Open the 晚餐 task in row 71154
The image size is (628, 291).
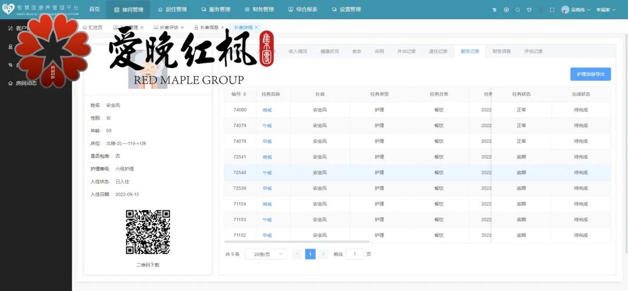coord(267,204)
